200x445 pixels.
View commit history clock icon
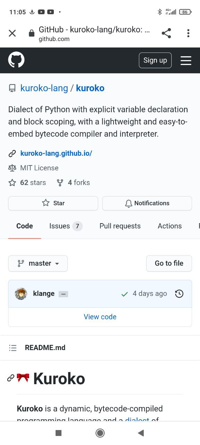(179, 294)
